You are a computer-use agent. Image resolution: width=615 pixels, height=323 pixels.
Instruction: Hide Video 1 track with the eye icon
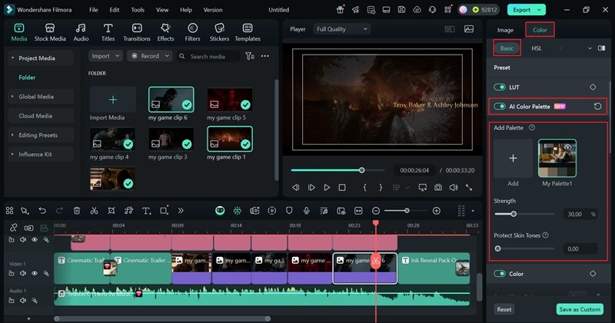point(35,273)
